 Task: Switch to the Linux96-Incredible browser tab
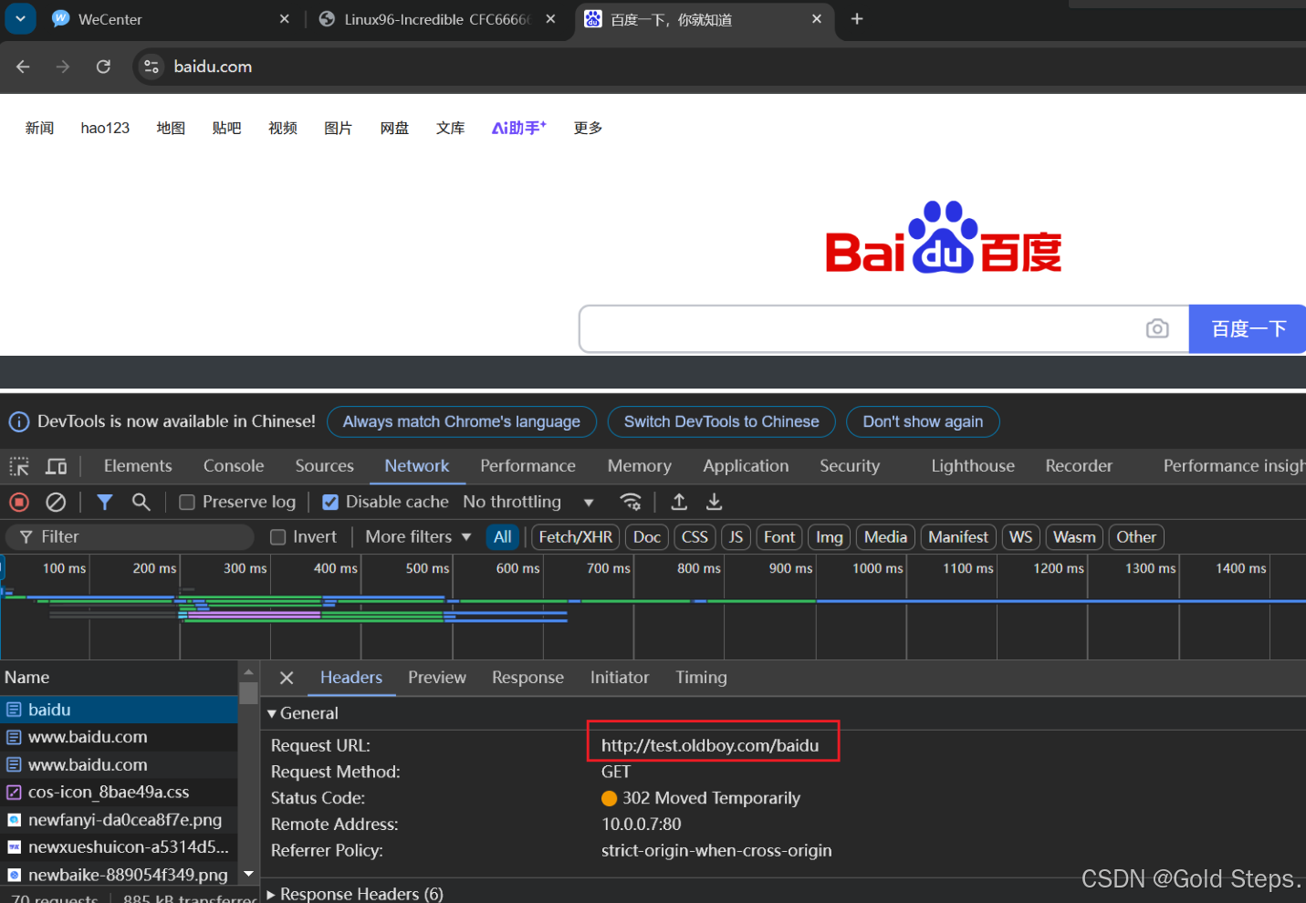click(436, 19)
